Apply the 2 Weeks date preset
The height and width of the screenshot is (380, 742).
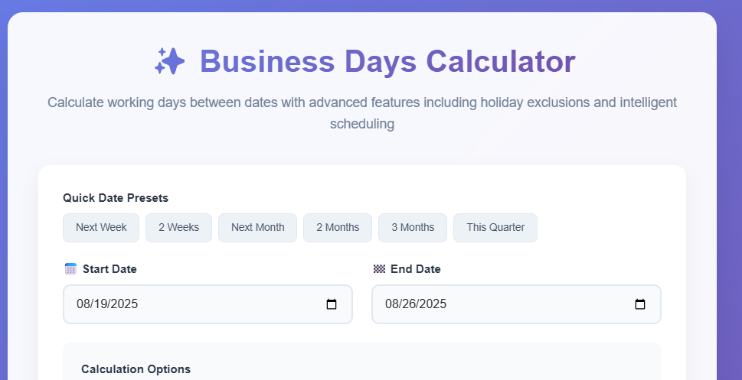point(178,228)
